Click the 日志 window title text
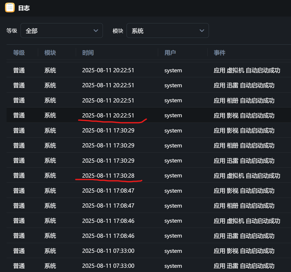 24,8
